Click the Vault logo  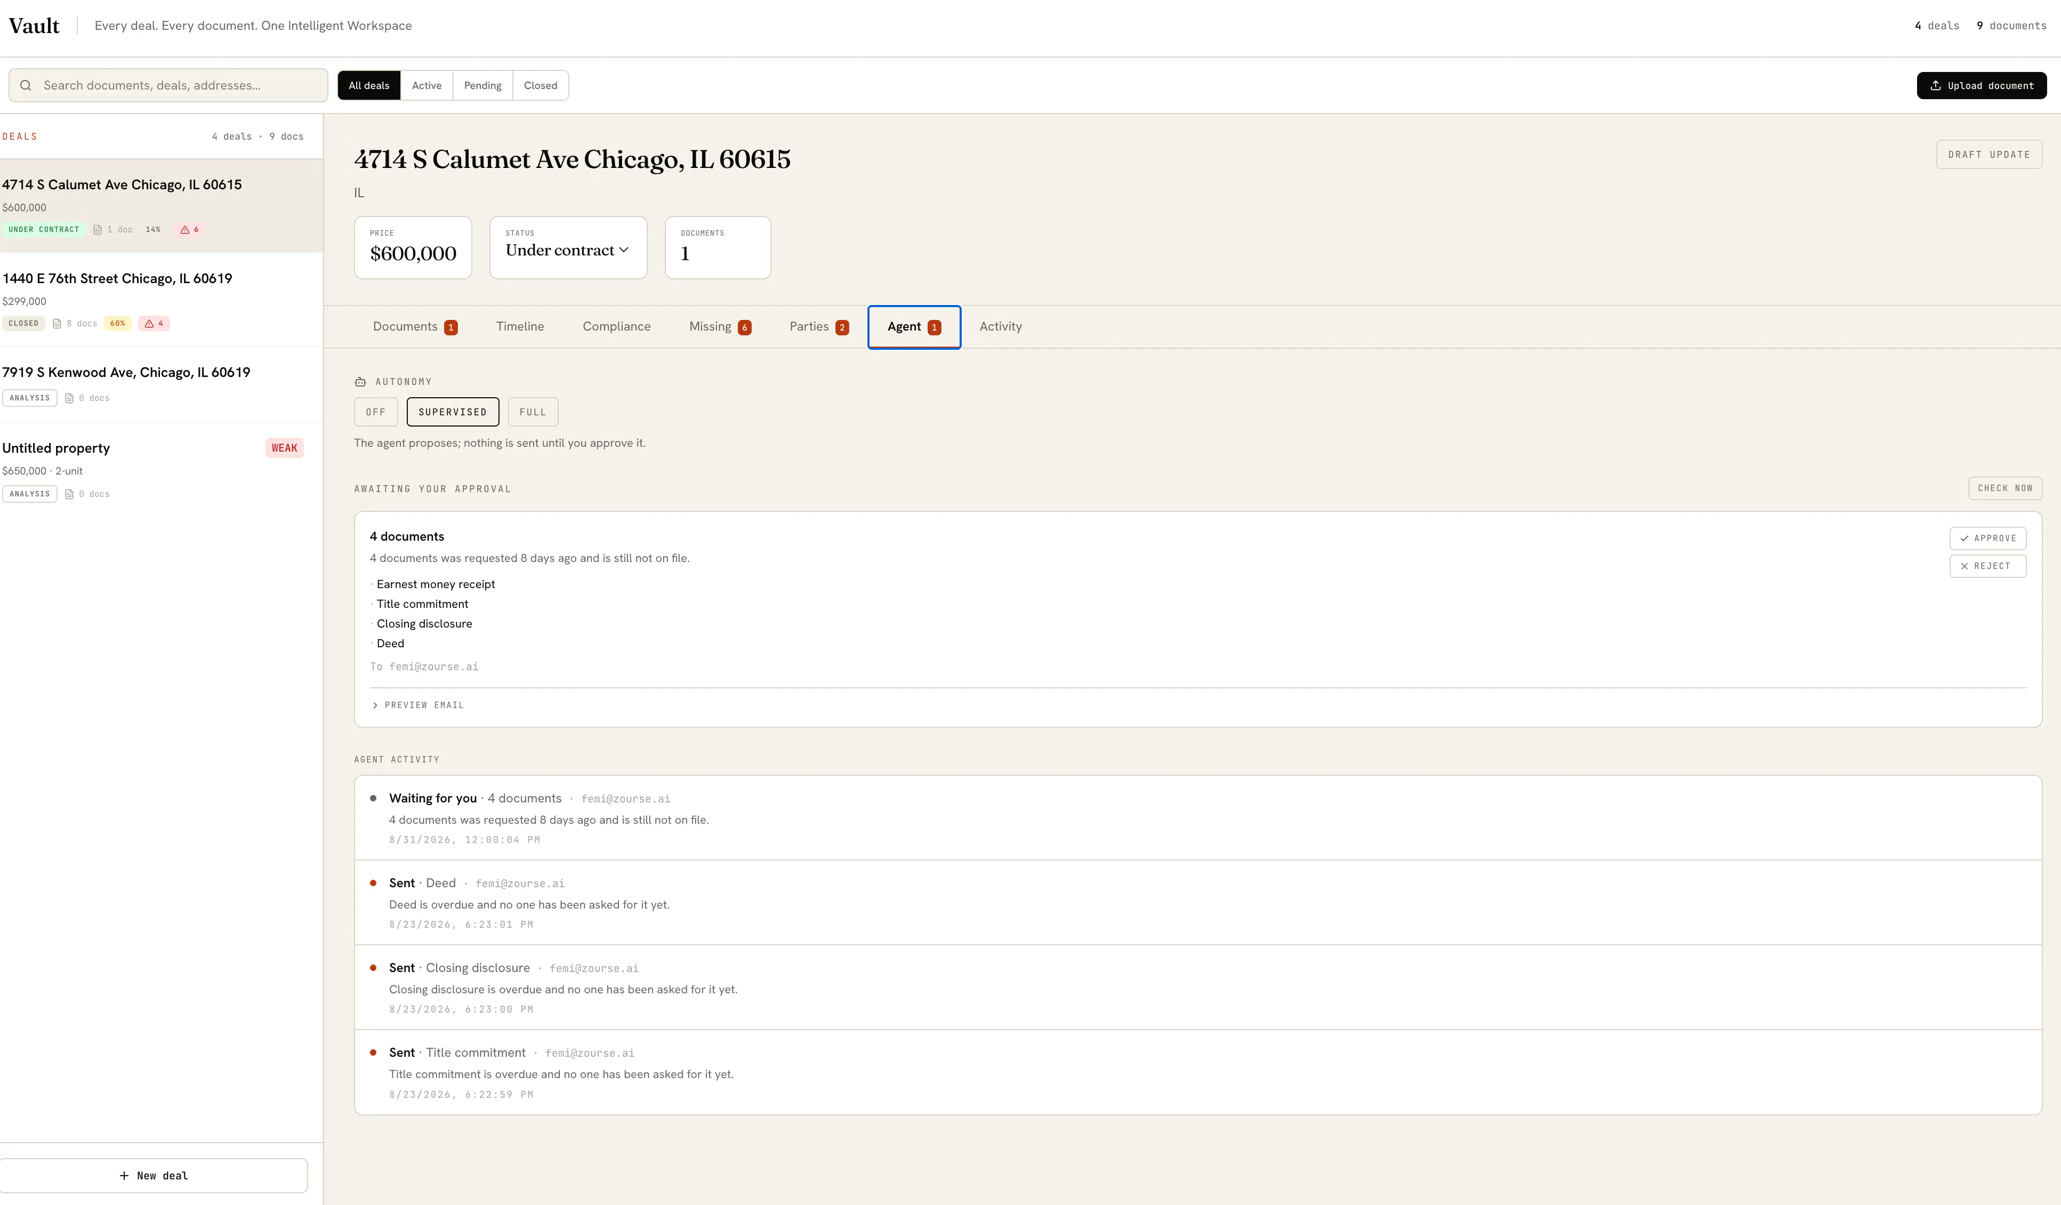(34, 26)
